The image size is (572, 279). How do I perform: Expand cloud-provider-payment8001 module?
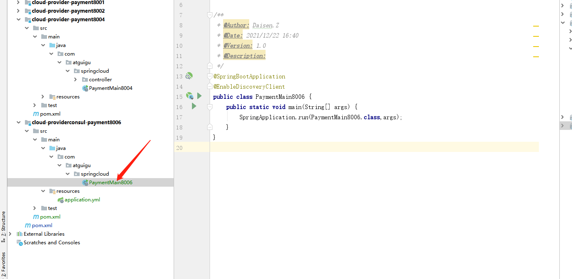pyautogui.click(x=18, y=2)
